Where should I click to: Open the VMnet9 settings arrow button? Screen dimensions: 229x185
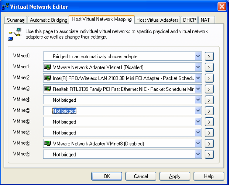pos(209,155)
